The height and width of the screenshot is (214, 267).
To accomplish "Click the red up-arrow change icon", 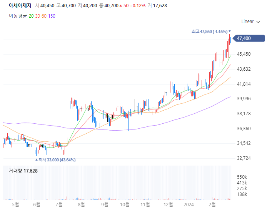I will (121, 6).
